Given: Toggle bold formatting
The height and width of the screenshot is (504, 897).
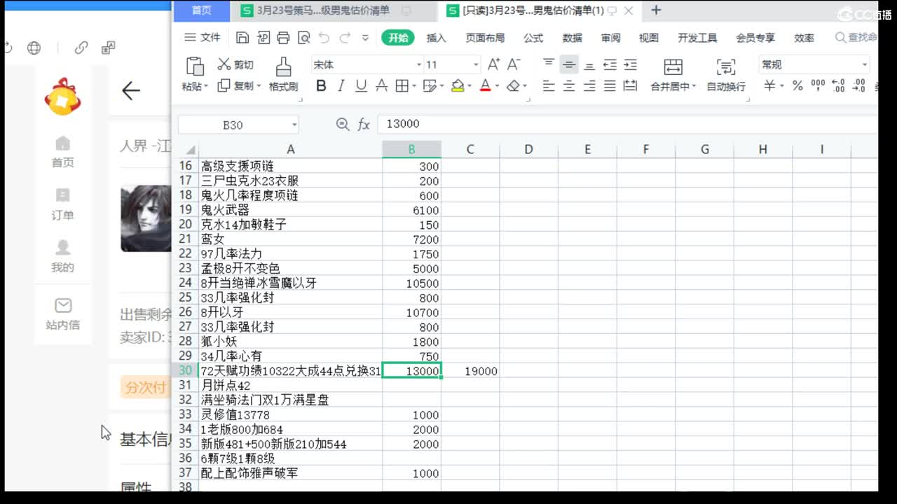Looking at the screenshot, I should (321, 86).
